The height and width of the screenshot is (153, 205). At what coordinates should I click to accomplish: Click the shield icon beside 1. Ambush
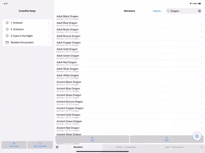click(x=7, y=23)
